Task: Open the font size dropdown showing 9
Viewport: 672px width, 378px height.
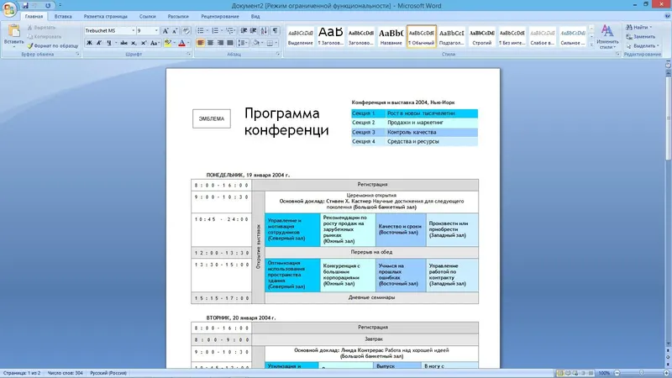Action: coord(156,31)
